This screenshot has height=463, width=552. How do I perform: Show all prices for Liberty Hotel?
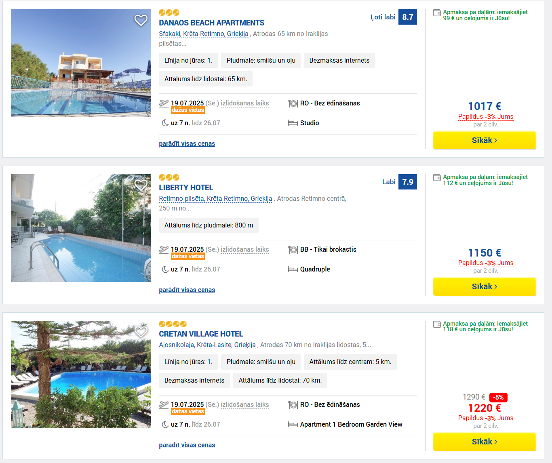(x=187, y=290)
